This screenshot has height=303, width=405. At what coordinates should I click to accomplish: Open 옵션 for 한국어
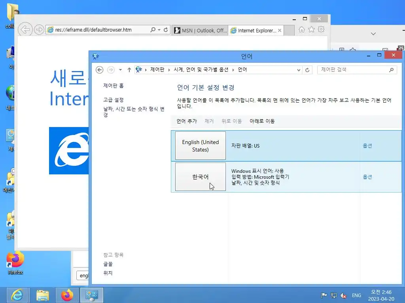click(367, 177)
